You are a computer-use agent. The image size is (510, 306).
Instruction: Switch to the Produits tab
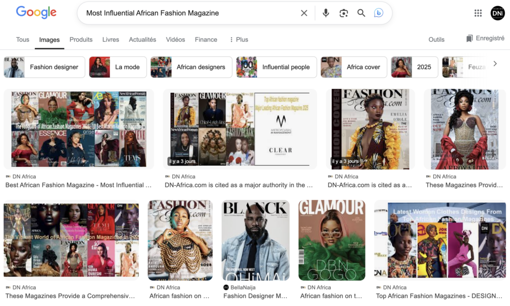[81, 39]
